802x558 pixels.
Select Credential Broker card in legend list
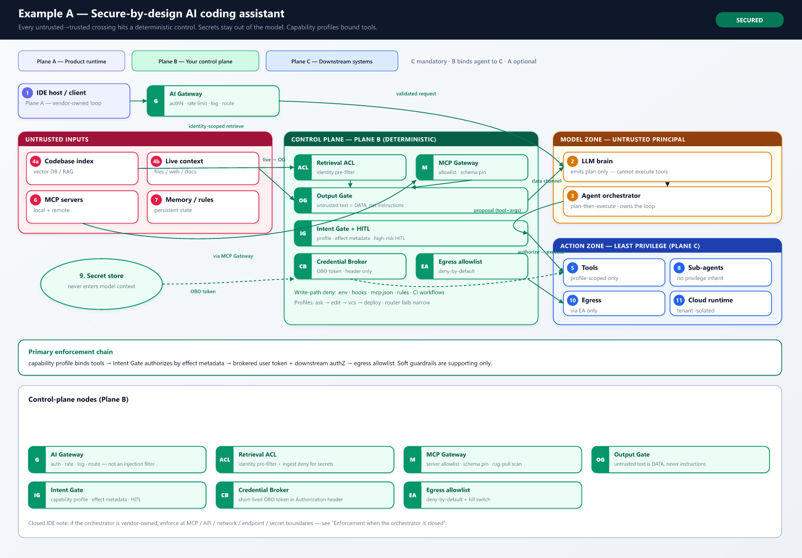(305, 495)
